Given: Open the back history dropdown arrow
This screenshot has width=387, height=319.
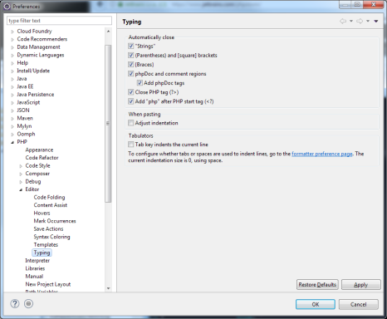Looking at the screenshot, I should 351,21.
